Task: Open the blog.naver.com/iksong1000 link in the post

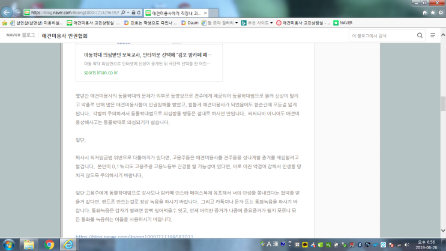Action: coord(134,236)
